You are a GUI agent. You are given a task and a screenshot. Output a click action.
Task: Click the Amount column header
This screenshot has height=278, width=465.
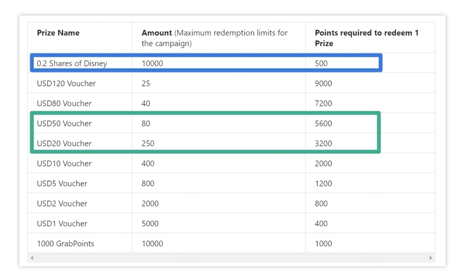[x=157, y=33]
